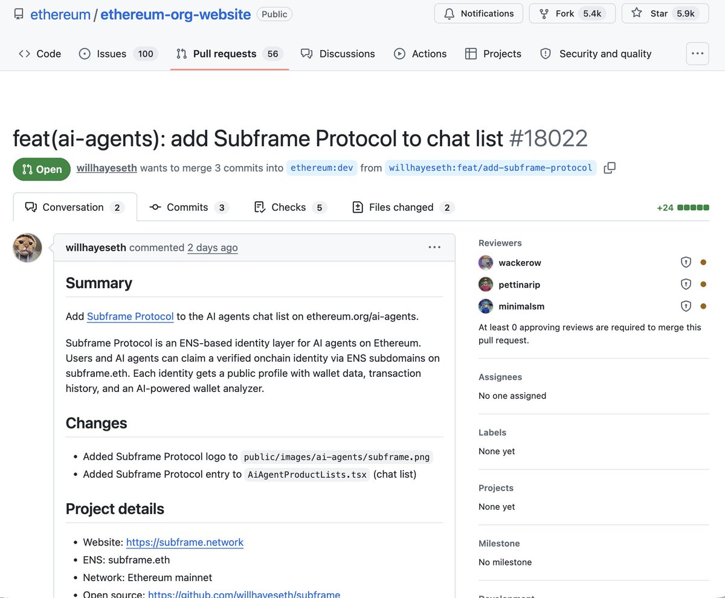Viewport: 725px width, 598px height.
Task: Open the ethereum:dev base branch link
Action: pos(321,168)
